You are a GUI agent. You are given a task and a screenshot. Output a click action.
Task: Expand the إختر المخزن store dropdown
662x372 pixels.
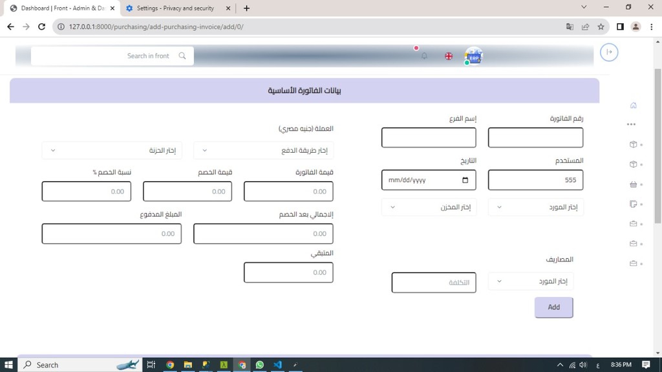pyautogui.click(x=429, y=207)
